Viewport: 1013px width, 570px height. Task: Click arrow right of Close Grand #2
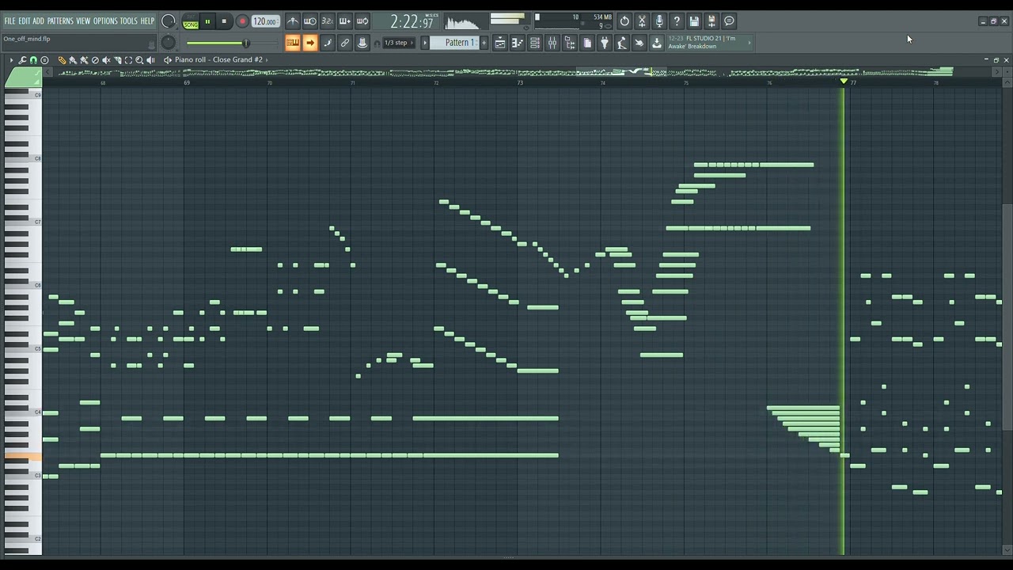(x=267, y=59)
